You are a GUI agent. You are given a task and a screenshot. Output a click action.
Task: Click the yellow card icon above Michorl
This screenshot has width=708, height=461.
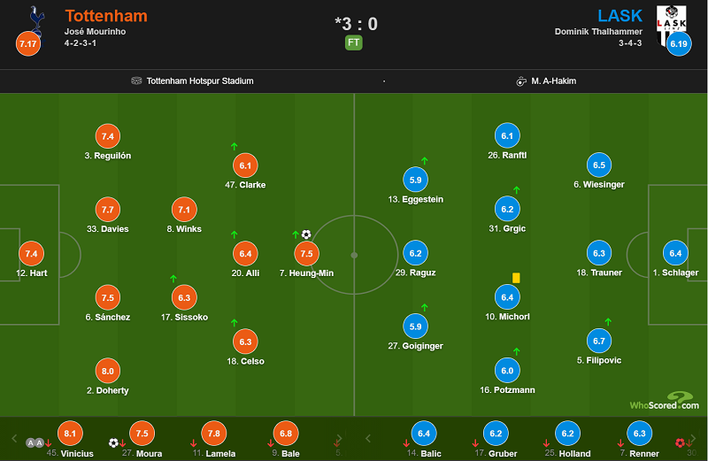click(x=516, y=277)
